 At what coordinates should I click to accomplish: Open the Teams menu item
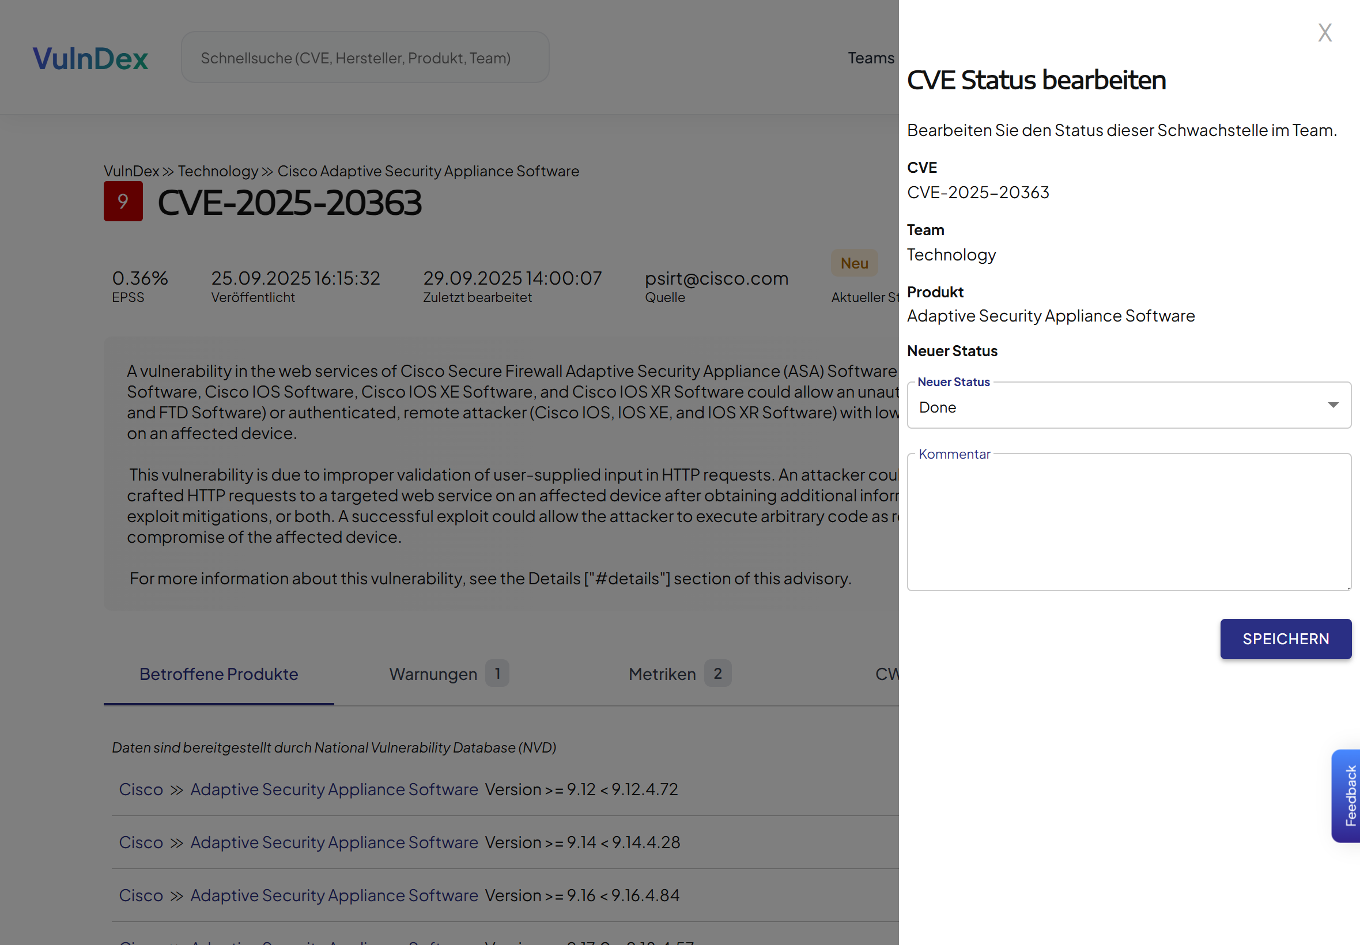pos(870,58)
